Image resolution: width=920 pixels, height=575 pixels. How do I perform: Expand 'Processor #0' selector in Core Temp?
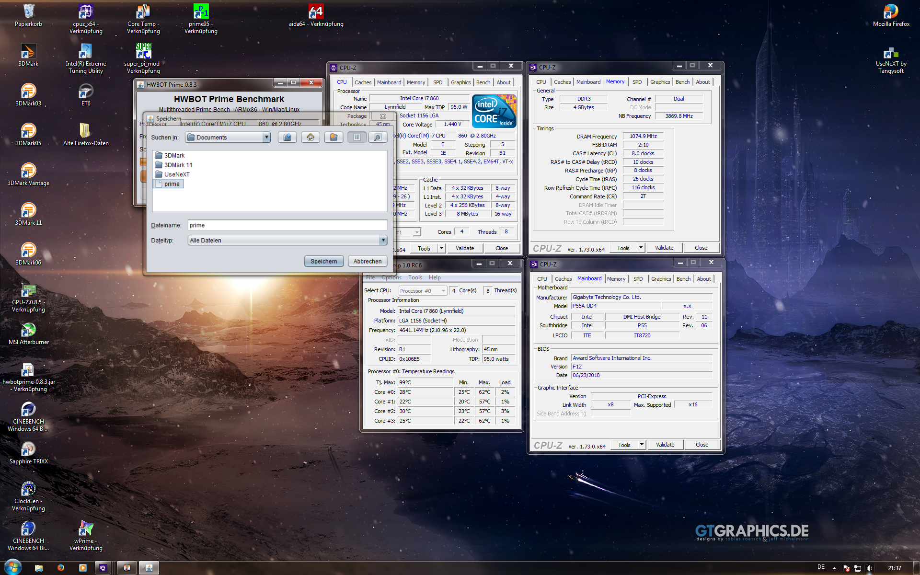click(443, 291)
